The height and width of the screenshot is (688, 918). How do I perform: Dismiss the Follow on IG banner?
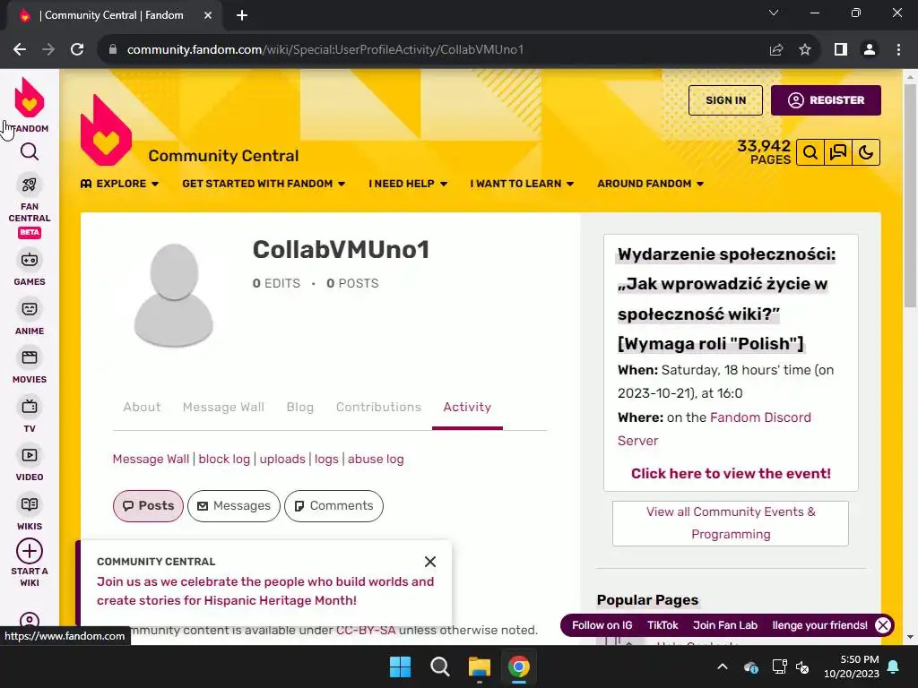(883, 625)
